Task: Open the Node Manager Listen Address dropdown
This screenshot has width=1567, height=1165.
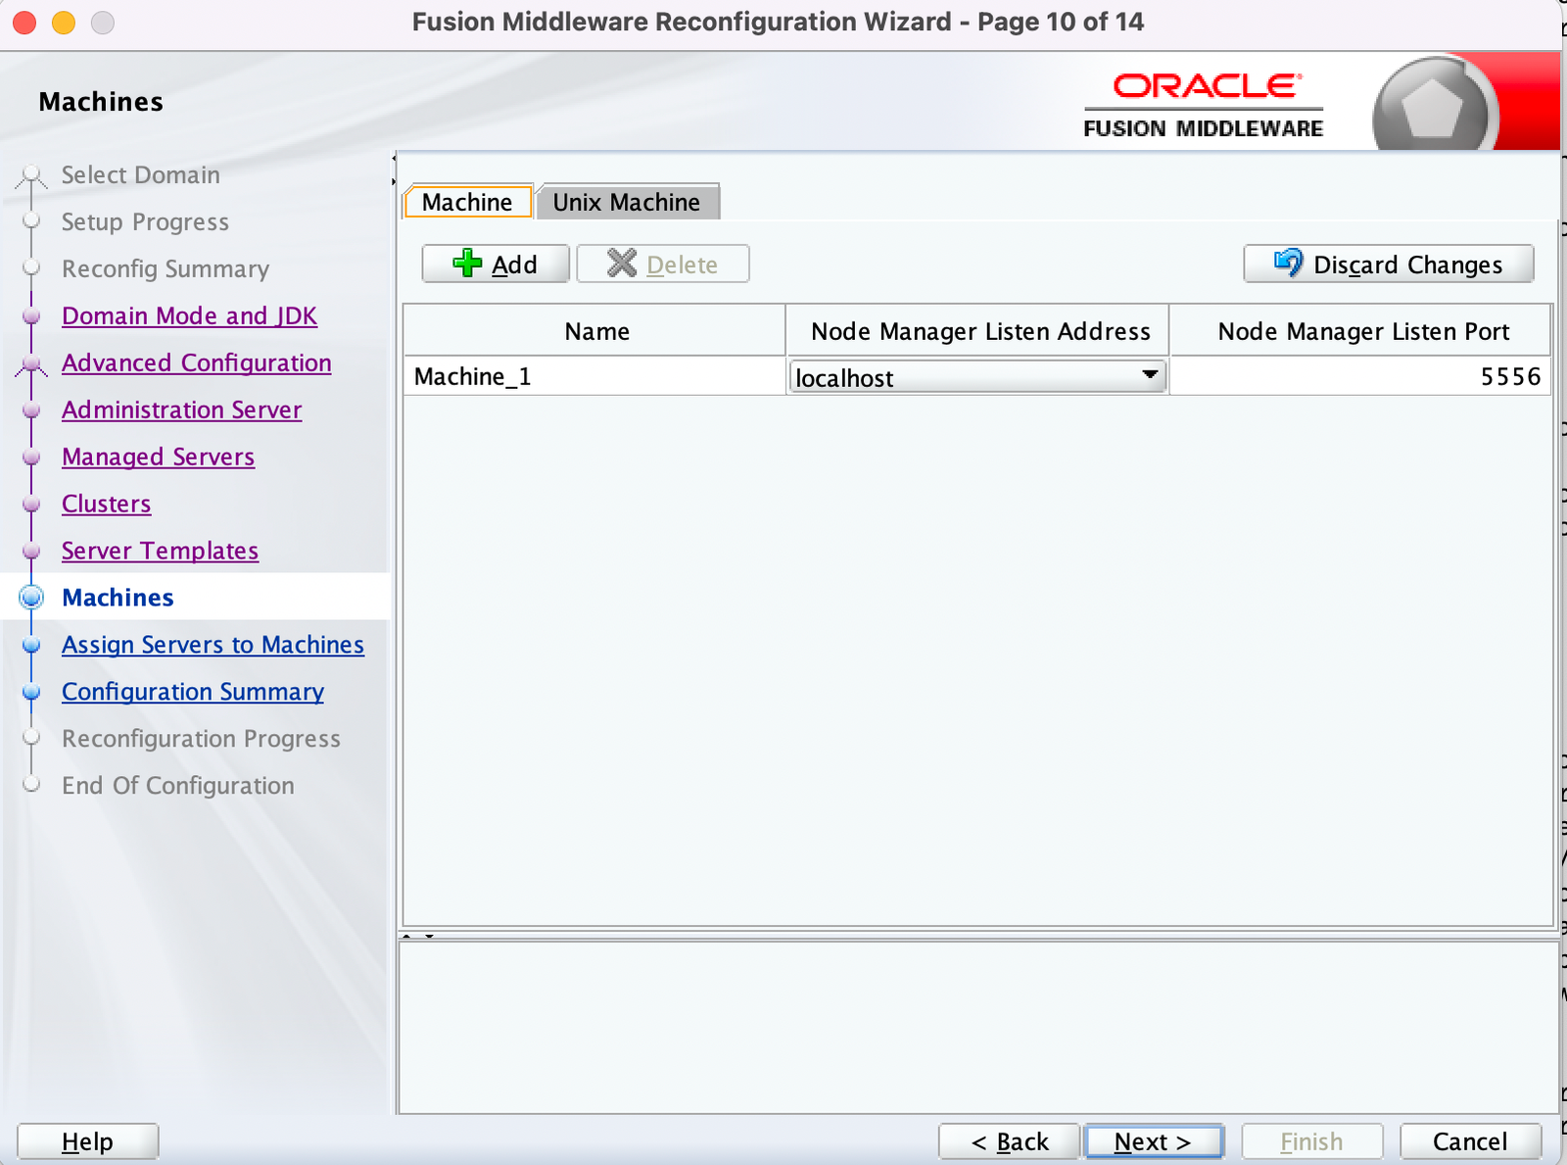Action: (1150, 376)
